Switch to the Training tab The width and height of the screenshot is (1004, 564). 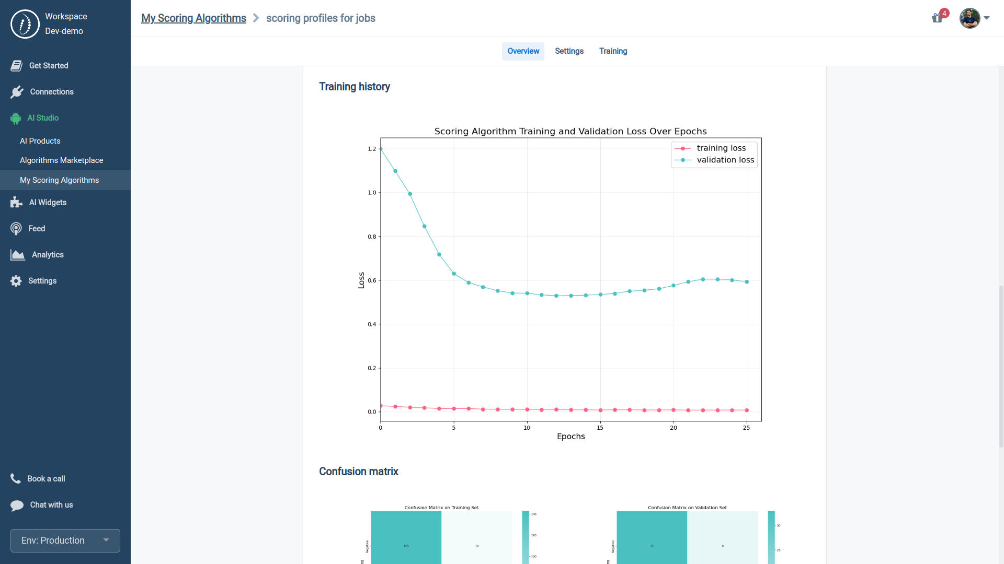coord(613,51)
